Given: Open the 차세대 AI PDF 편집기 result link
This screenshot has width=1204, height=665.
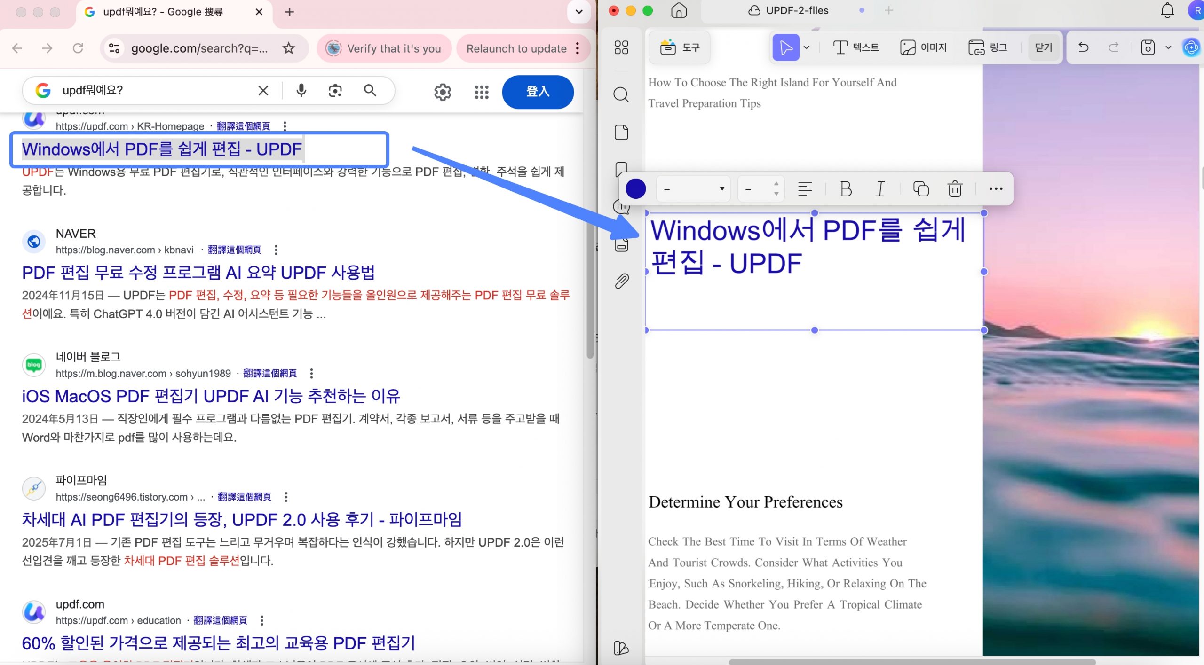Looking at the screenshot, I should (242, 520).
